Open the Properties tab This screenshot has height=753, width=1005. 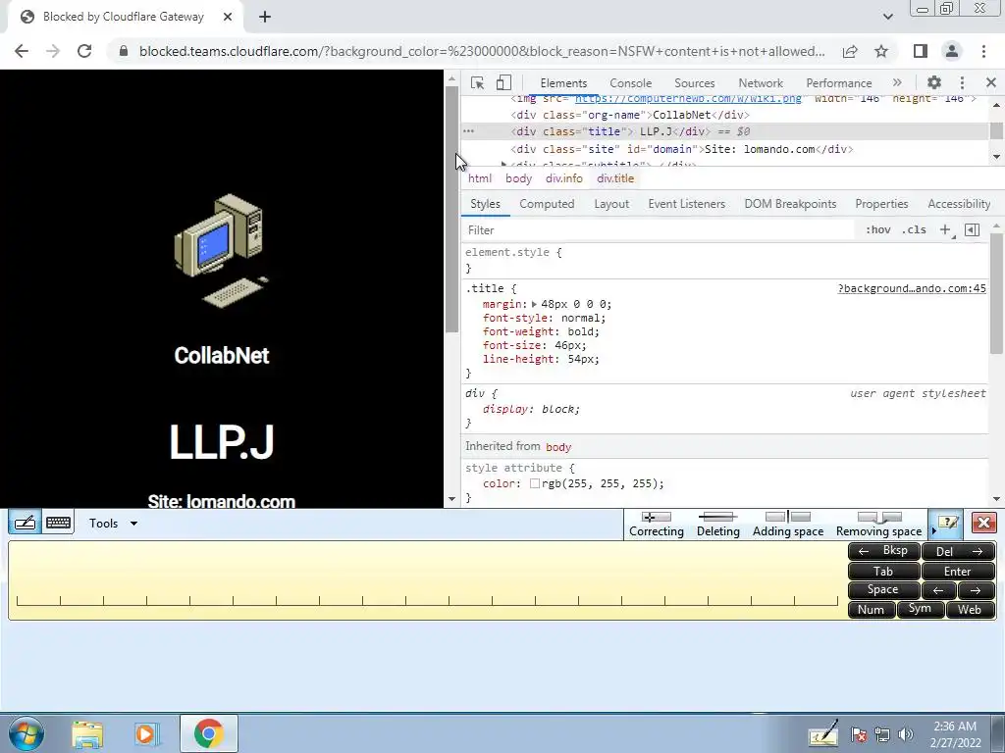tap(881, 204)
